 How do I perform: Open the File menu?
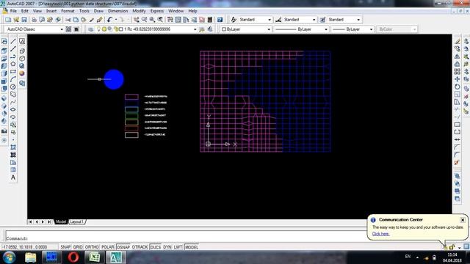click(x=13, y=11)
